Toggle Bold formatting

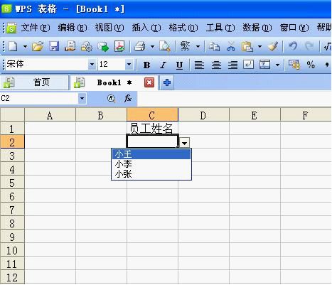point(146,65)
